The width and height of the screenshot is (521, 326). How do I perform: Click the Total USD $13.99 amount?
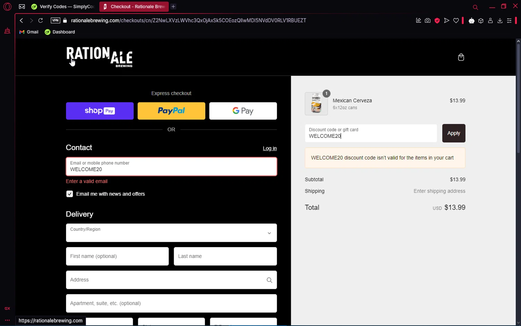[x=449, y=207]
